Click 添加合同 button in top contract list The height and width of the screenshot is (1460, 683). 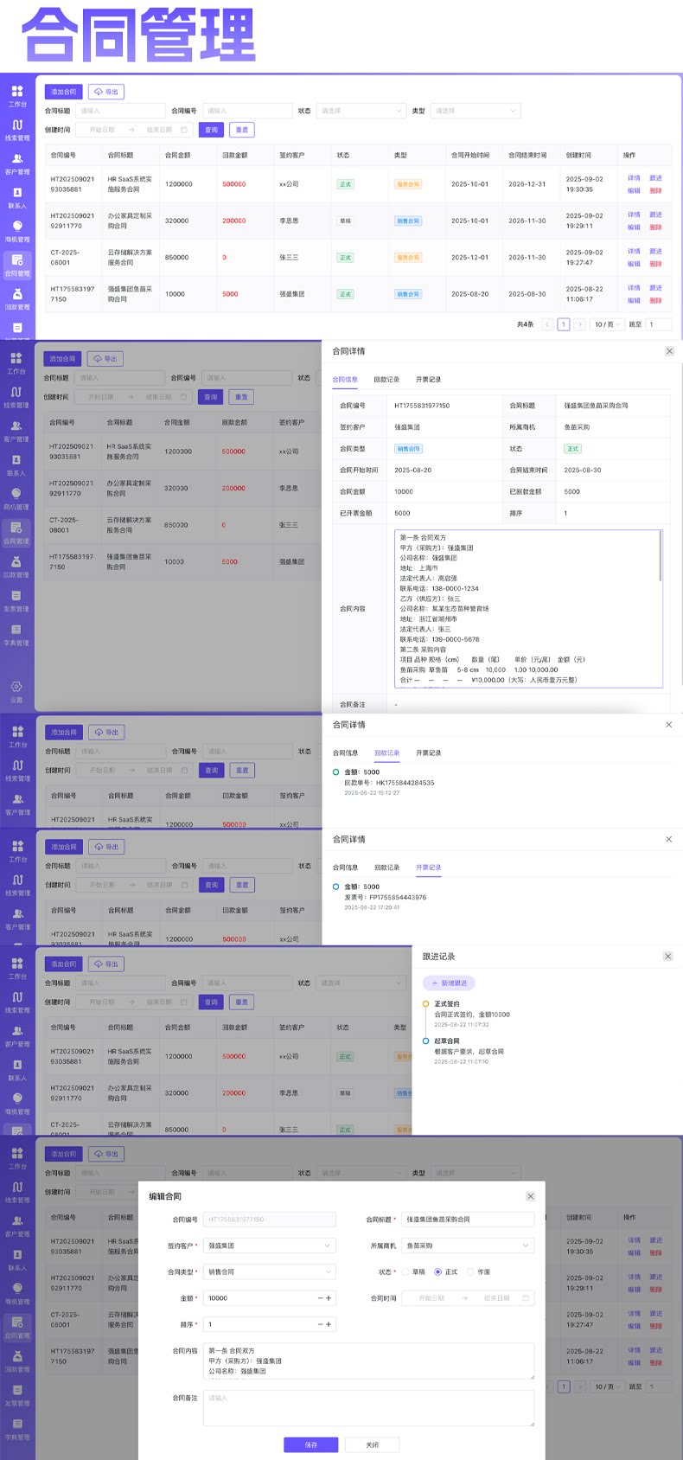pyautogui.click(x=63, y=92)
